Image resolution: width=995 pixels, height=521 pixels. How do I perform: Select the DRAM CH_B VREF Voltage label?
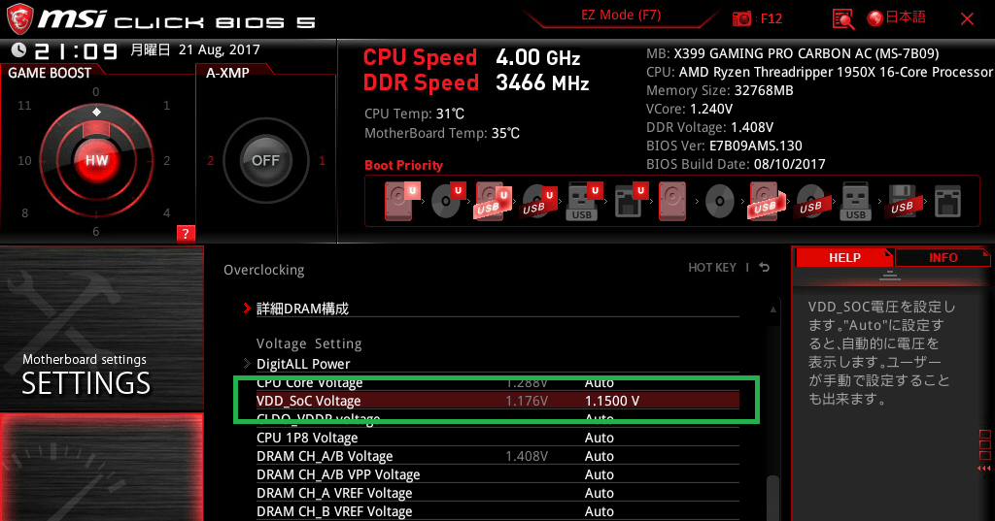[x=334, y=511]
